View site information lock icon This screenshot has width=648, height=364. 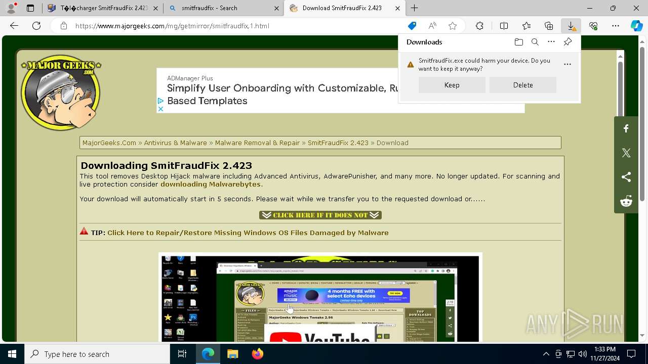63,26
